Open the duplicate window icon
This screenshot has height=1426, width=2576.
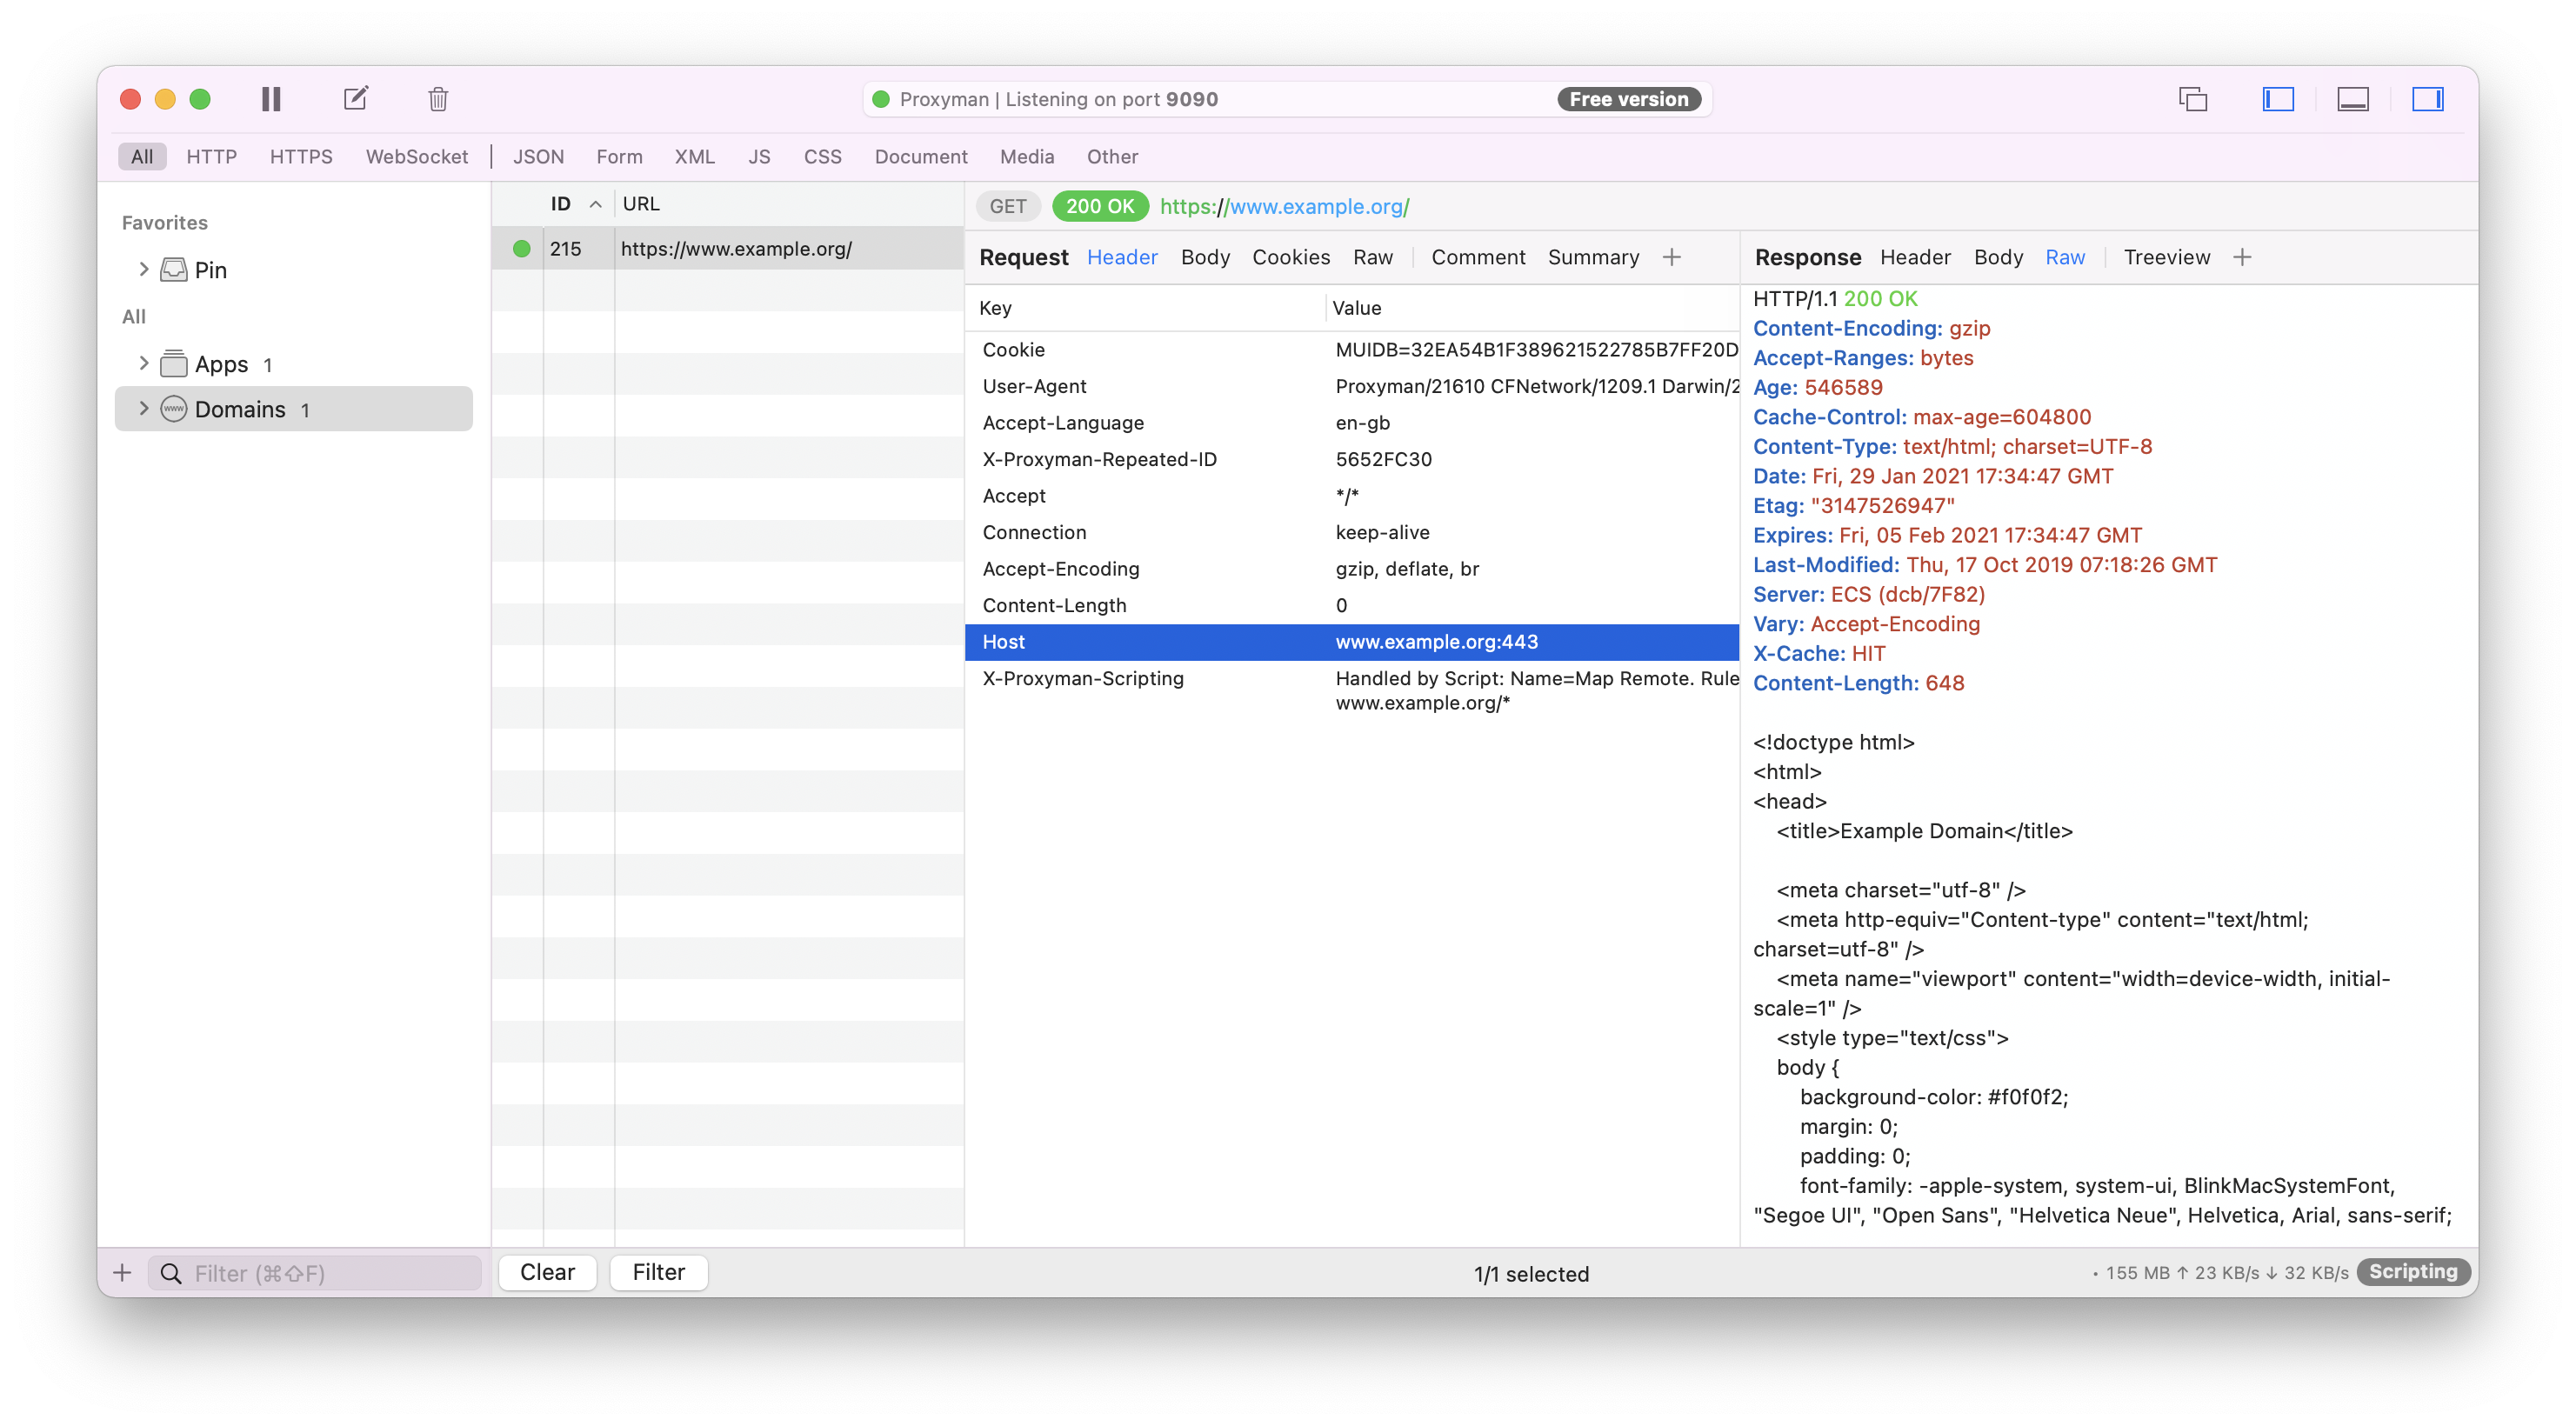pos(2193,99)
